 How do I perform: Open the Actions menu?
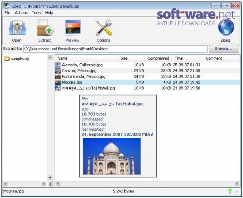[21, 13]
